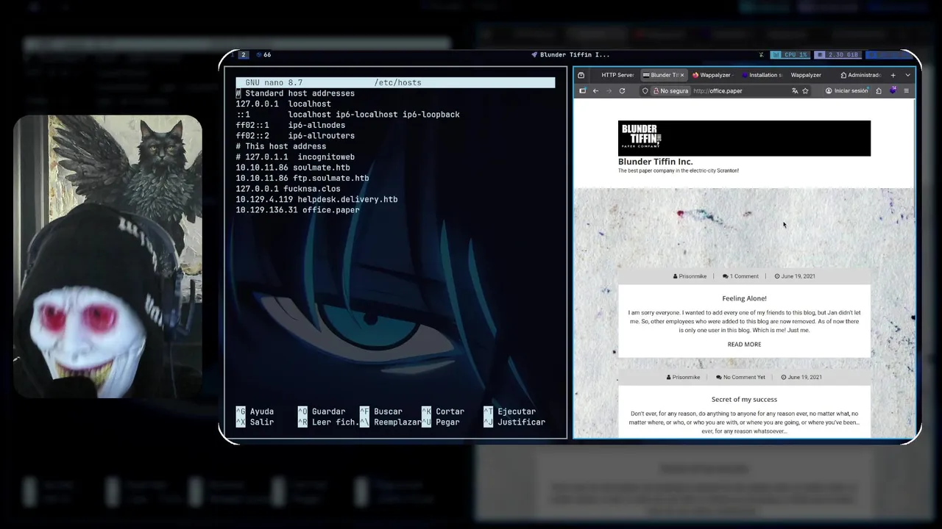Screen dimensions: 942x529
Task: Click the 'Blunder Tiffin I...' window title in bar
Action: click(x=570, y=54)
